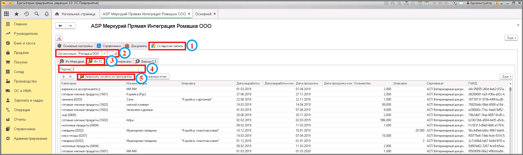Image resolution: width=523 pixels, height=155 pixels.
Task: Open Покупки section in sidebar
Action: 21,62
